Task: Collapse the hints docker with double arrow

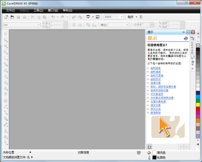Action: (183, 32)
